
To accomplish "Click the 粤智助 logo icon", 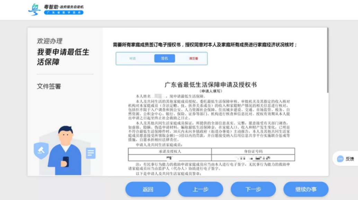I will (x=34, y=9).
